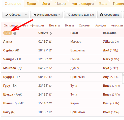Switch to the Йоги tab

pyautogui.click(x=46, y=4)
